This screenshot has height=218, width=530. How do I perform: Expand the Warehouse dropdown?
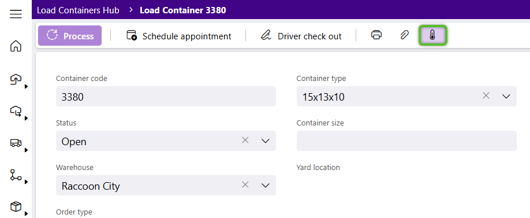click(266, 185)
